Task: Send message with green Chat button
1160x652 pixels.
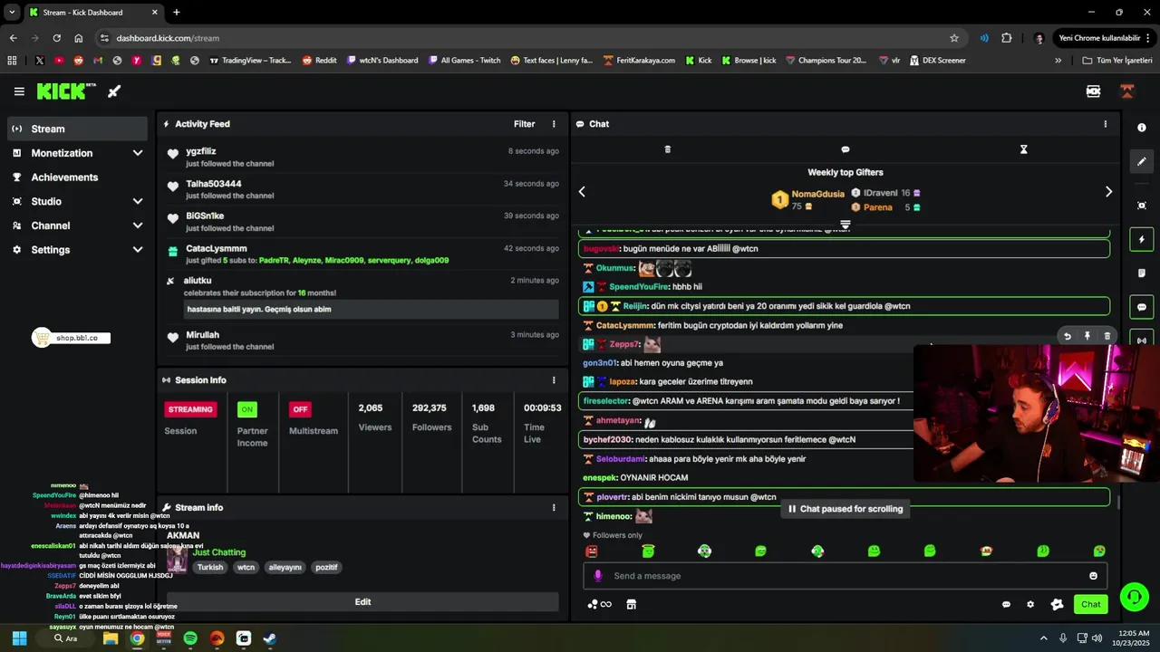Action: (1090, 604)
